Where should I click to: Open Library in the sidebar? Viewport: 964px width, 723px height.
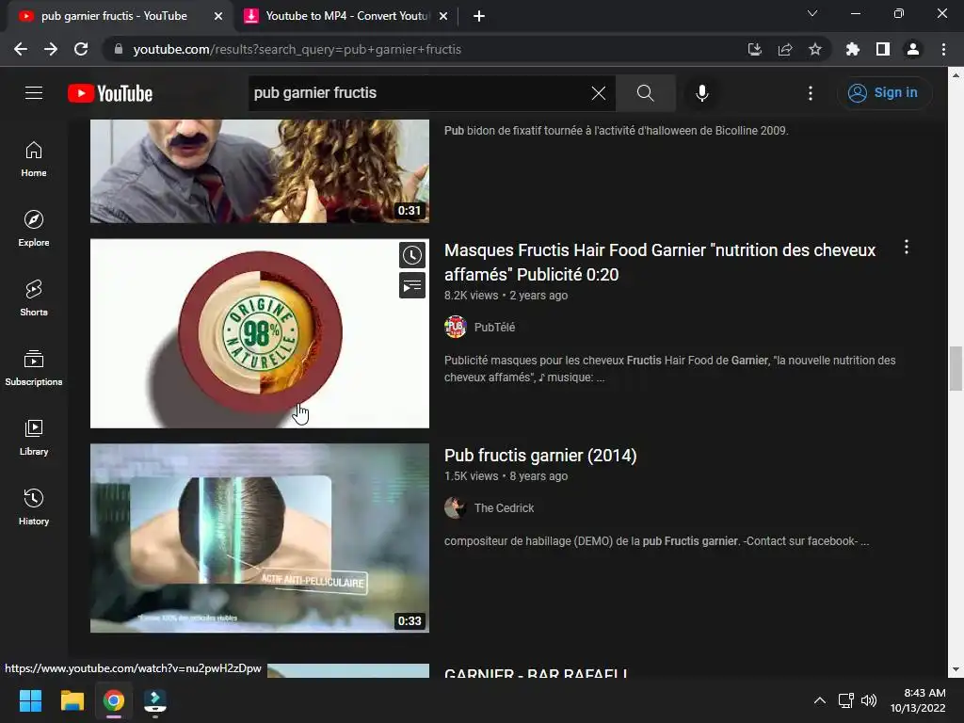(x=34, y=437)
